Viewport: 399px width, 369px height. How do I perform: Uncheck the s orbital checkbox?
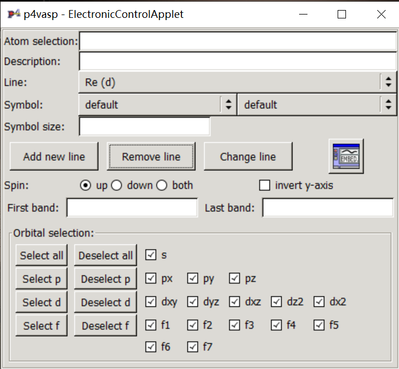point(151,255)
